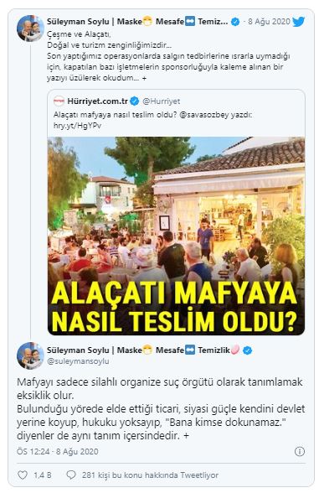Open the @Hurriyet handle
The image size is (319, 493).
tap(161, 101)
